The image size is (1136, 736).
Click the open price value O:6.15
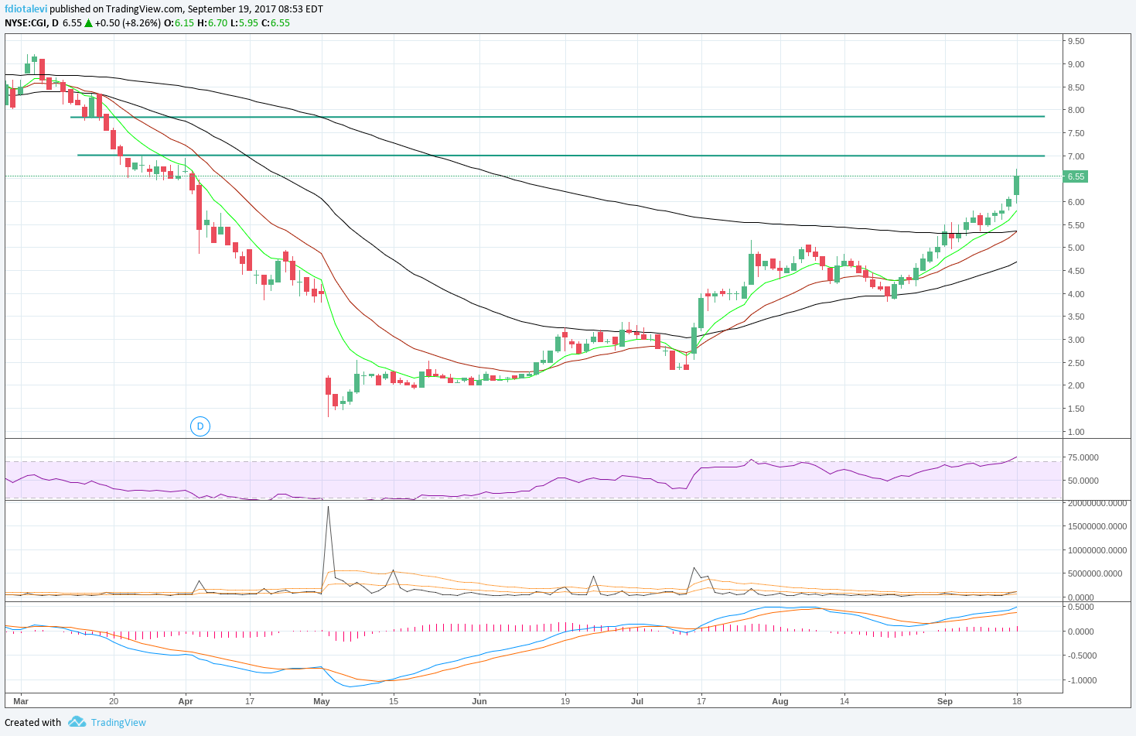(x=180, y=23)
